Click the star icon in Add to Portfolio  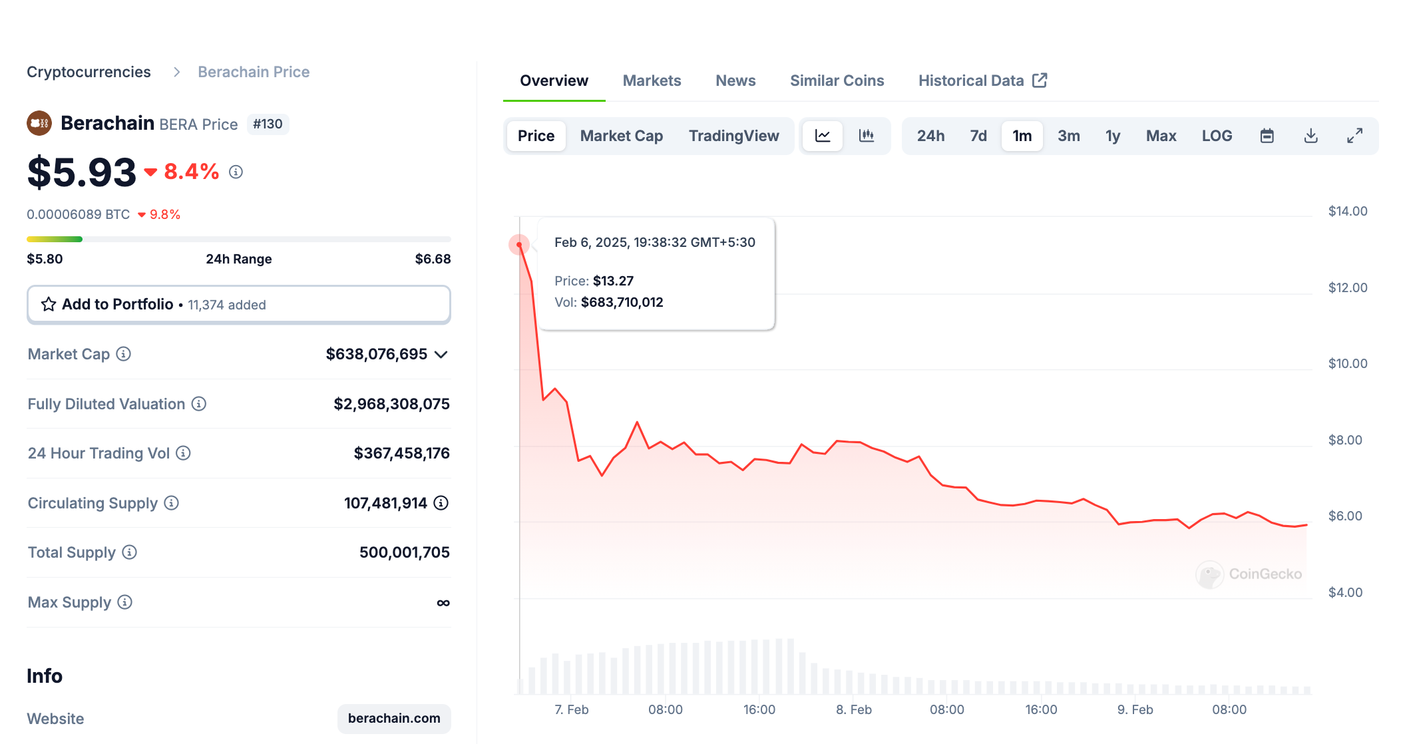pyautogui.click(x=49, y=305)
